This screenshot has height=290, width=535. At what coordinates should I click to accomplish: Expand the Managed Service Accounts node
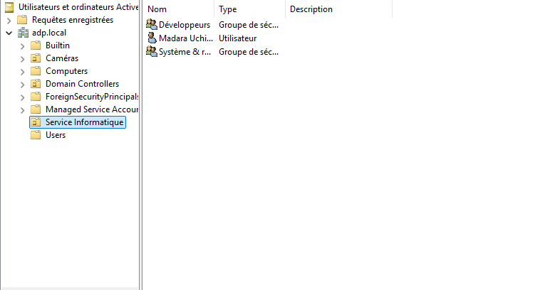pyautogui.click(x=22, y=110)
